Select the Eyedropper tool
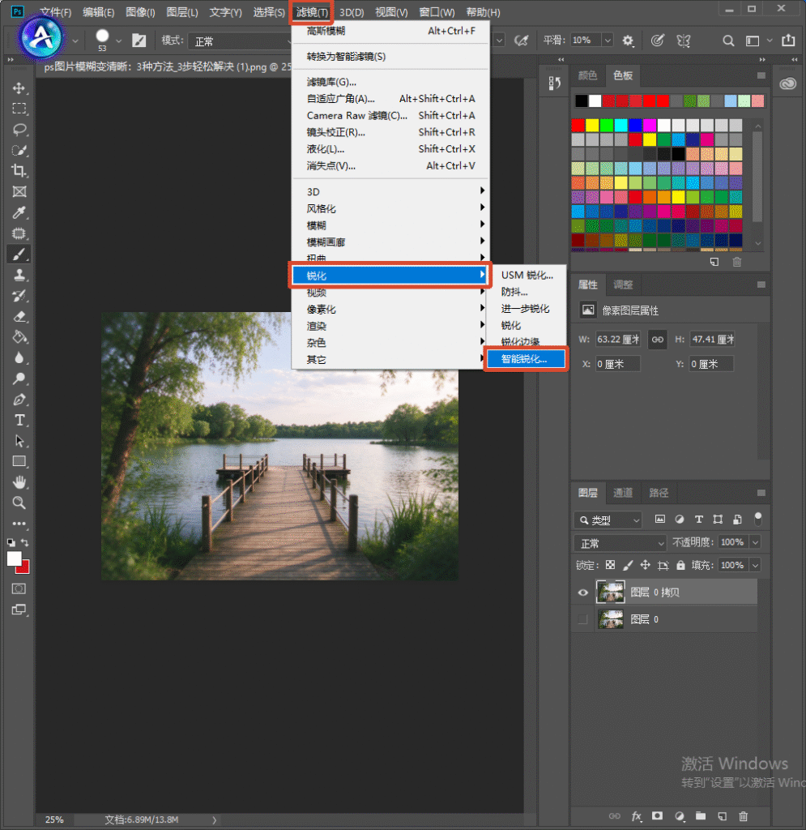This screenshot has width=806, height=830. coord(19,213)
